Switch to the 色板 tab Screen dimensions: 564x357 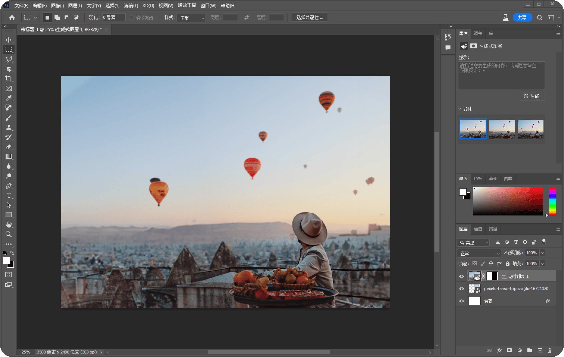pos(478,179)
